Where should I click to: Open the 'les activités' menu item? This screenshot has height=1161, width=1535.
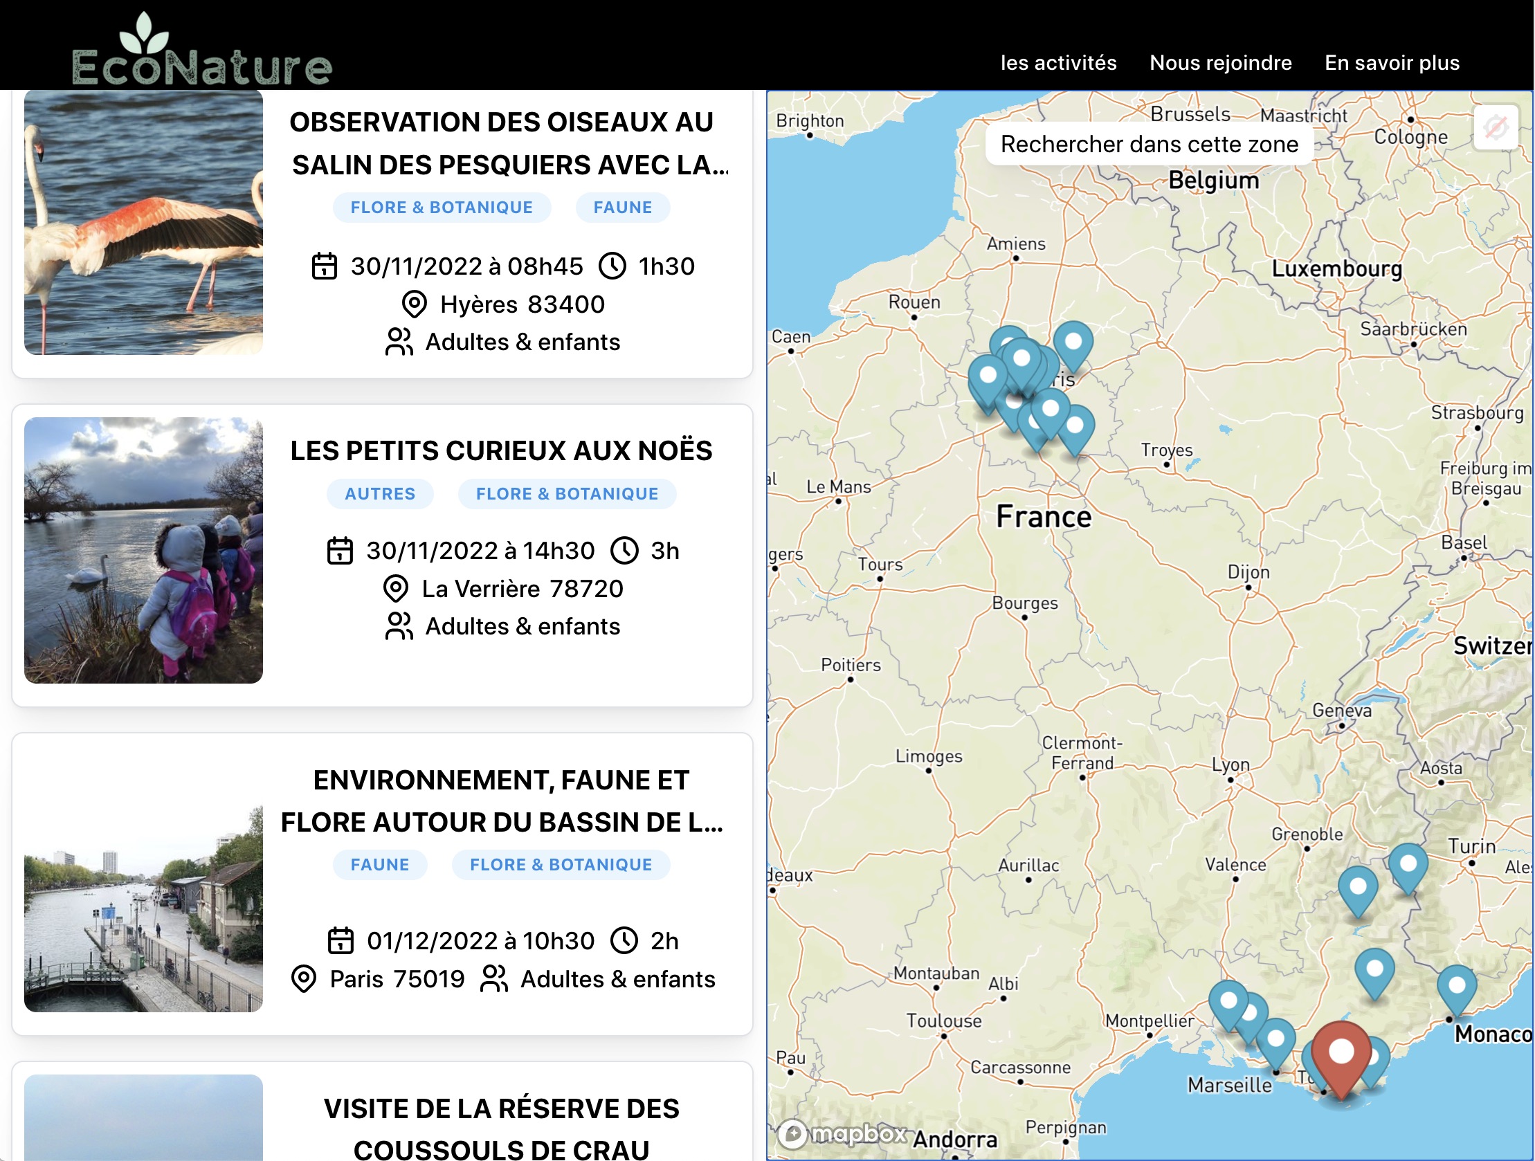(x=1058, y=62)
